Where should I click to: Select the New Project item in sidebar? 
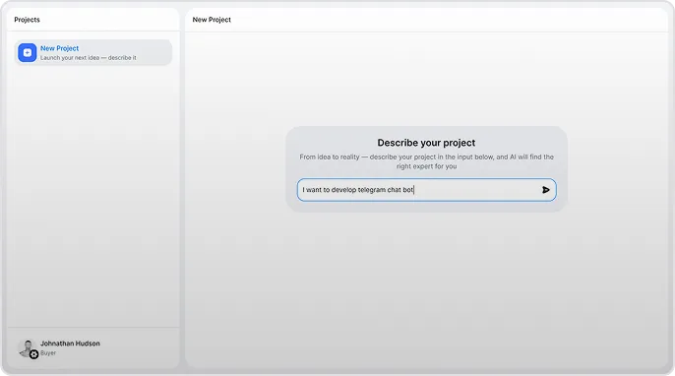[x=92, y=52]
